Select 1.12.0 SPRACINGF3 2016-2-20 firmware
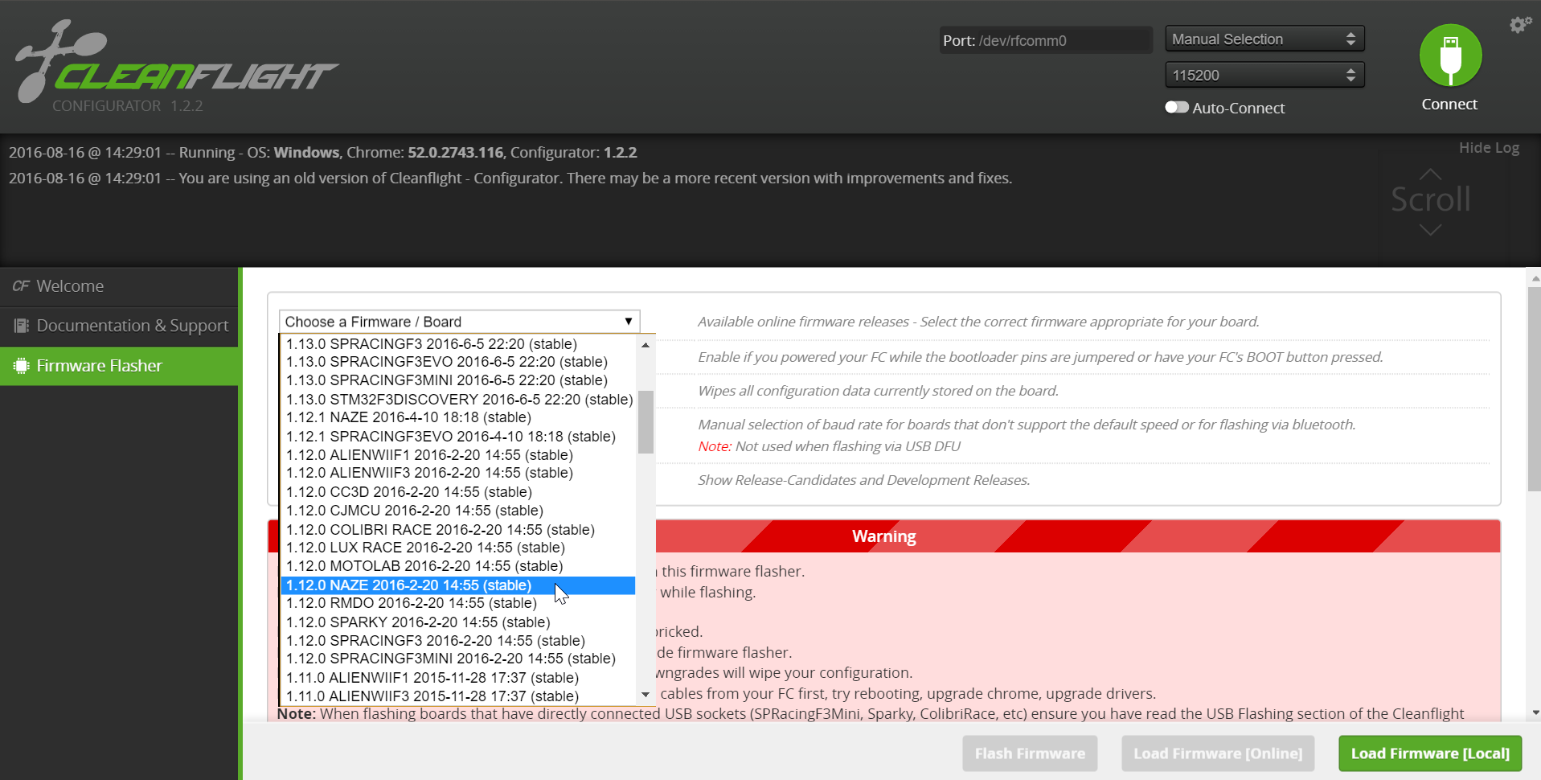1541x780 pixels. (457, 641)
